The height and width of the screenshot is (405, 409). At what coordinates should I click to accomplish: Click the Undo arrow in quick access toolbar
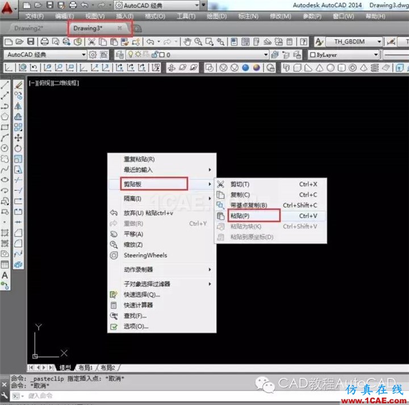point(84,5)
